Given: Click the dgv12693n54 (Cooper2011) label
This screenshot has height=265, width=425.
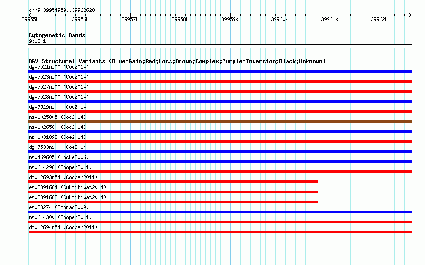Looking at the screenshot, I should (63, 177).
